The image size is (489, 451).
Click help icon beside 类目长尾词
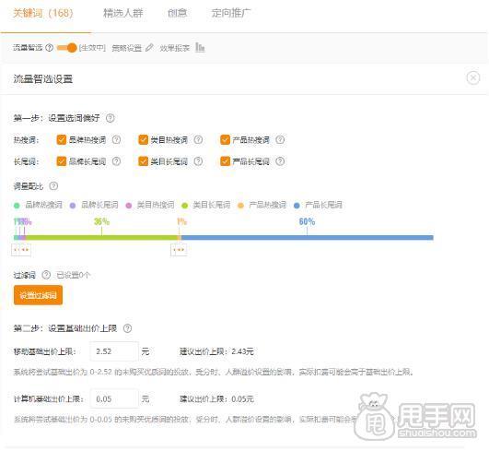point(198,161)
